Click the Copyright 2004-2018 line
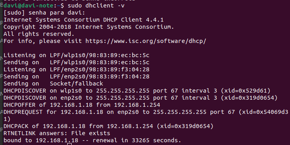290x145 pixels. coord(89,27)
